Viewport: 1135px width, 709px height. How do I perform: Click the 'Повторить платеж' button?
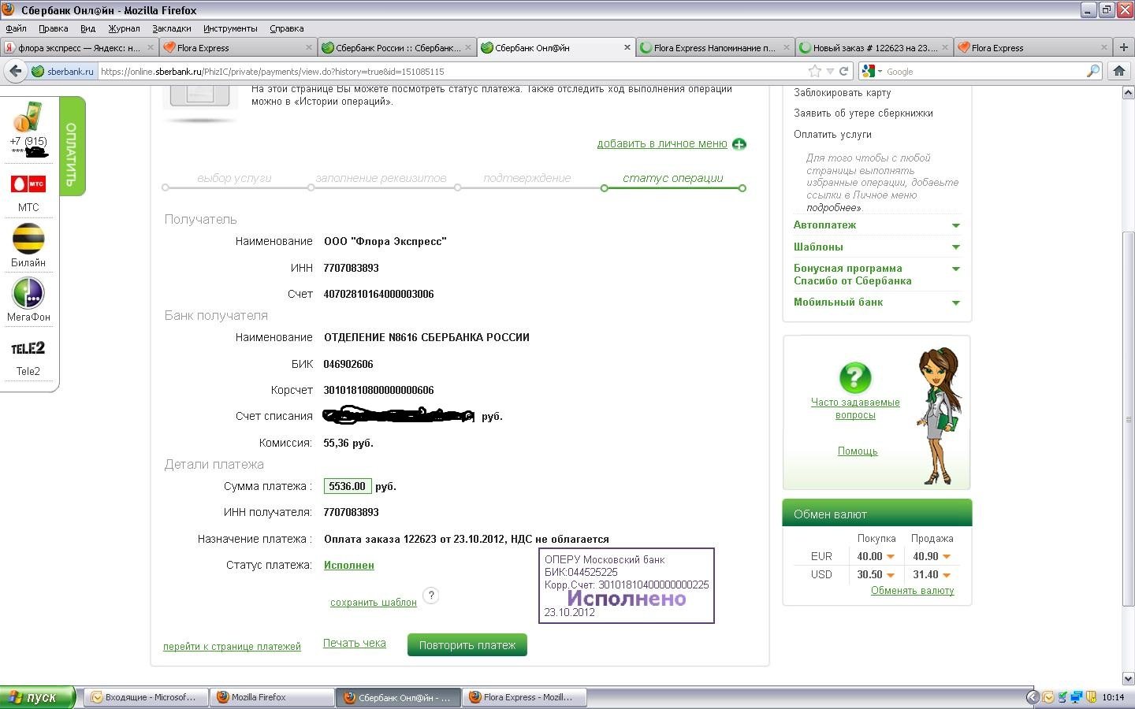(467, 645)
